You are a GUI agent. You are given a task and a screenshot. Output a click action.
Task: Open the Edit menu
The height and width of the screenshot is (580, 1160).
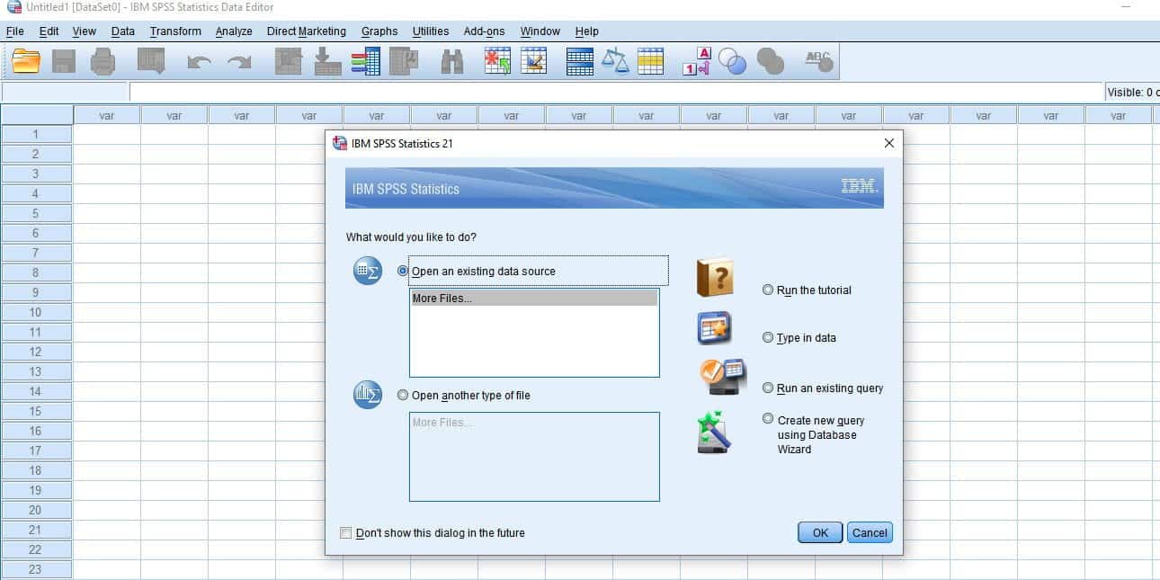(x=49, y=31)
